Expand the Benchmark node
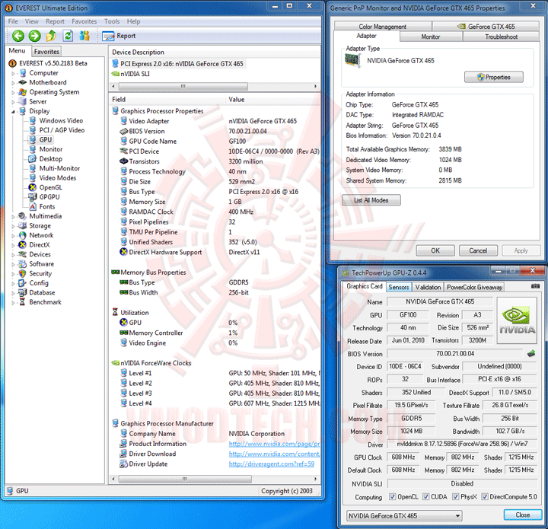548x529 pixels. coord(13,303)
